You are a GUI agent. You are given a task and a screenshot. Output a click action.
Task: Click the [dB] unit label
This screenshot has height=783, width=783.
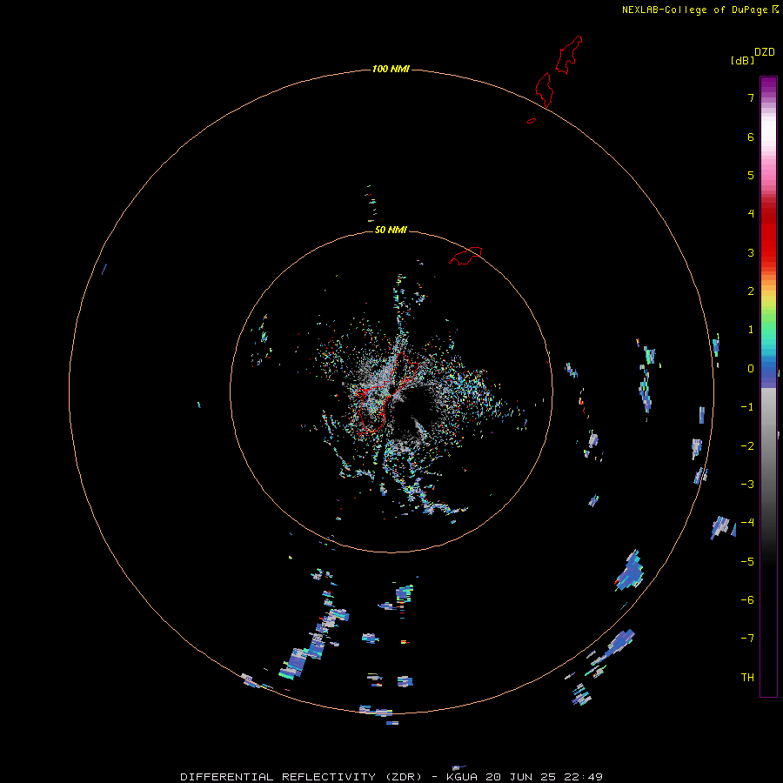[742, 61]
